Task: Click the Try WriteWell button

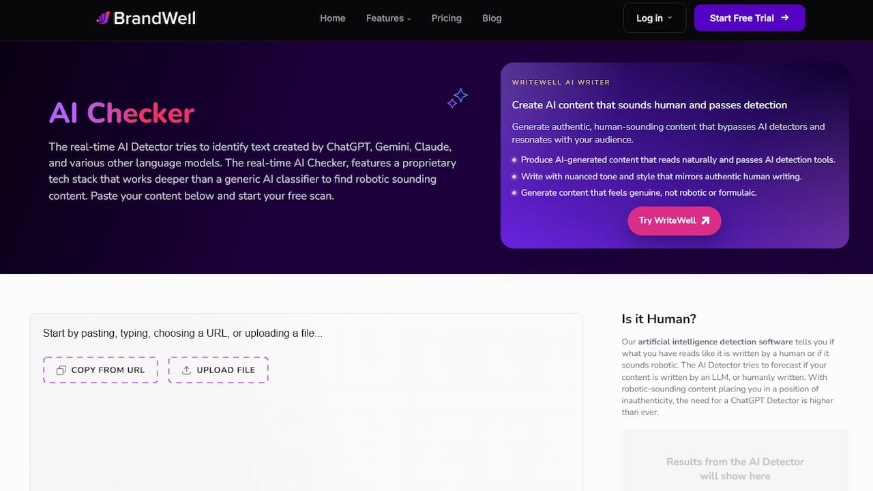Action: 674,220
